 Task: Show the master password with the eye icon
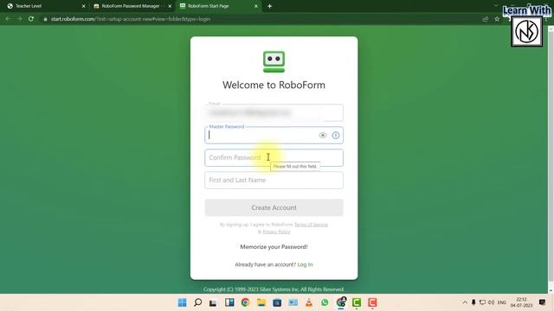pos(323,136)
